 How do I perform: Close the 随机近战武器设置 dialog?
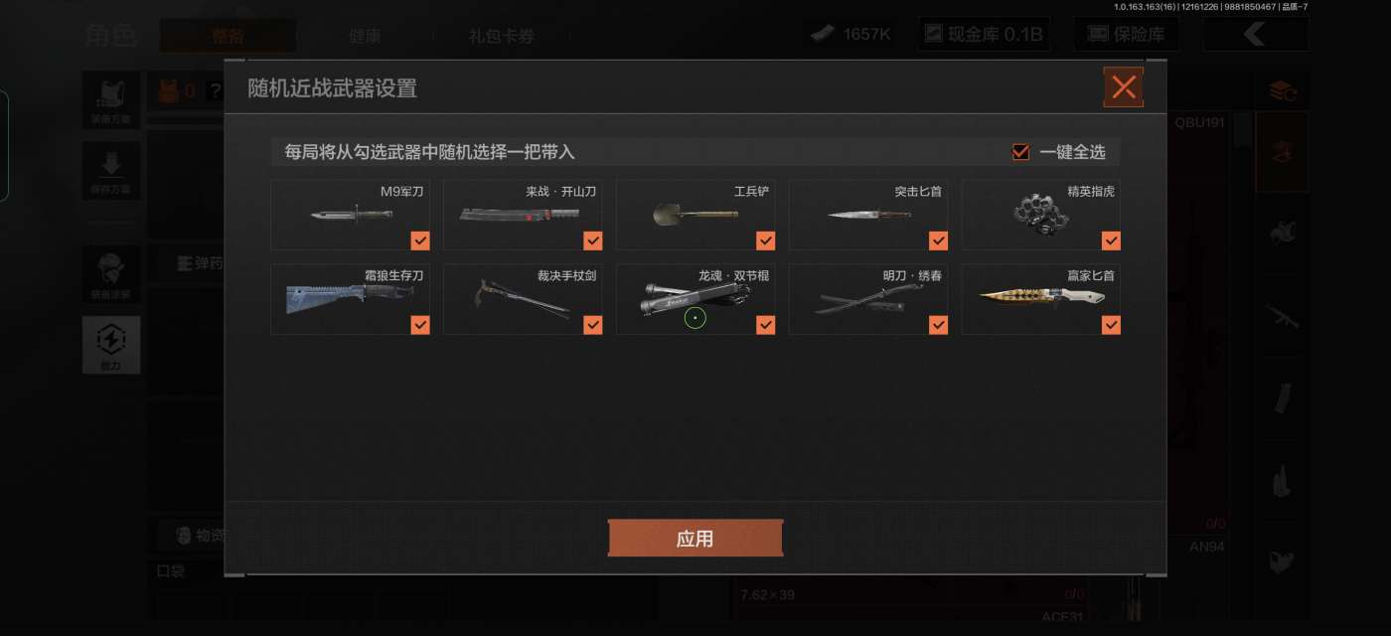1124,87
